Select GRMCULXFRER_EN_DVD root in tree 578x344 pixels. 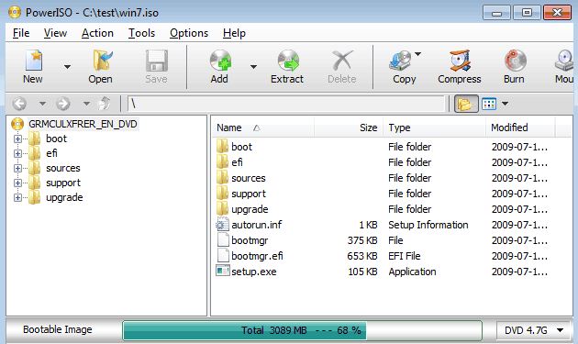pyautogui.click(x=83, y=124)
